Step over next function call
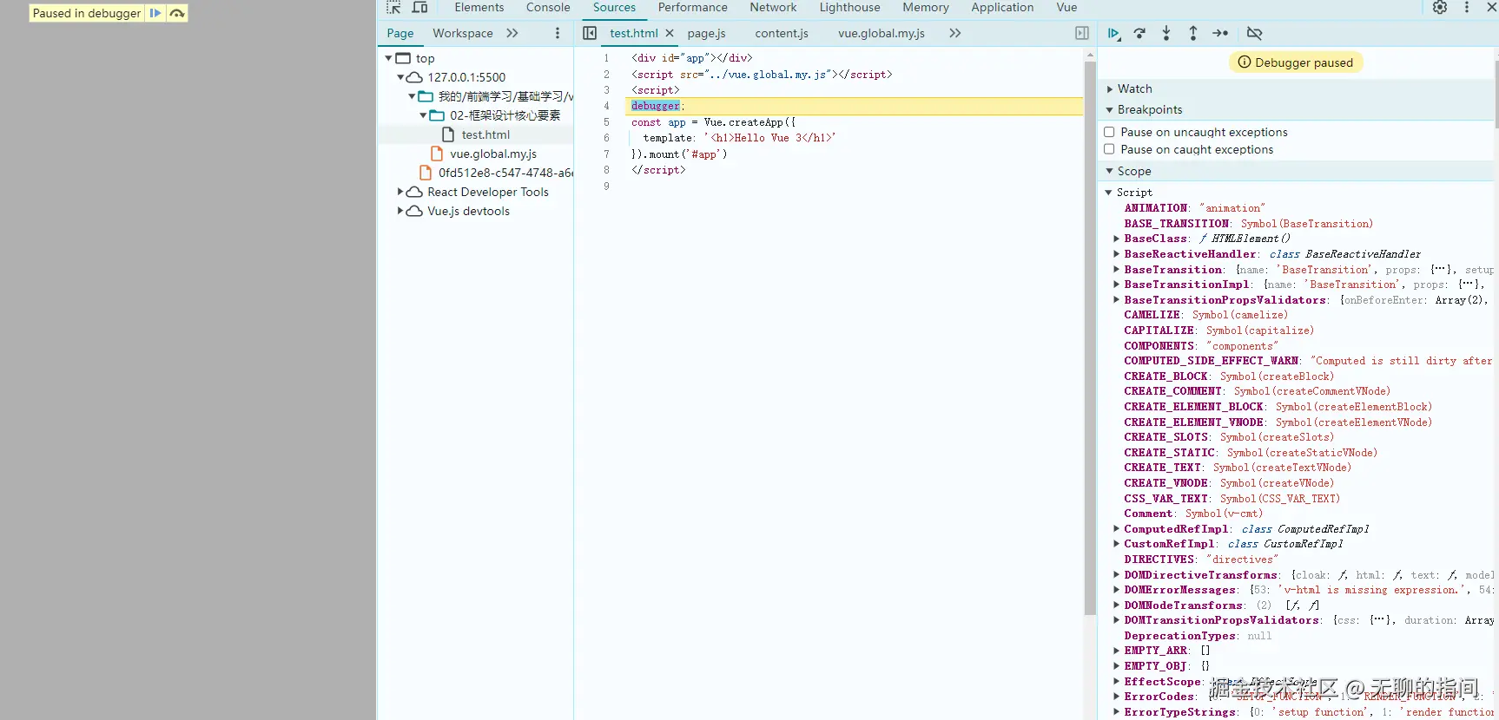Viewport: 1499px width, 720px height. pos(1139,33)
